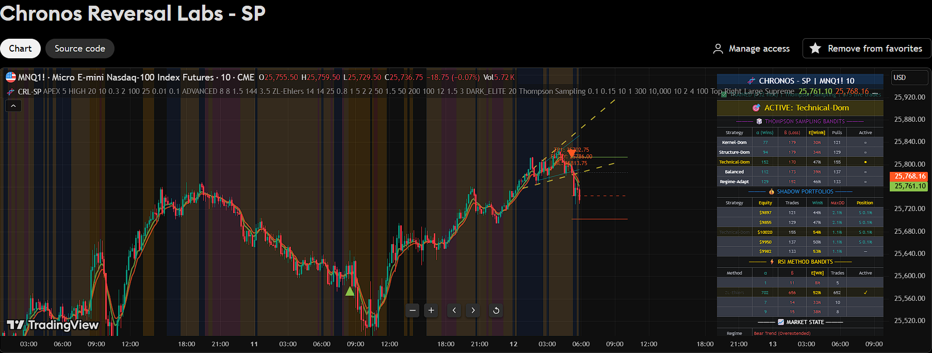Click the $9897 equity cell
The image size is (932, 353).
[x=765, y=213]
